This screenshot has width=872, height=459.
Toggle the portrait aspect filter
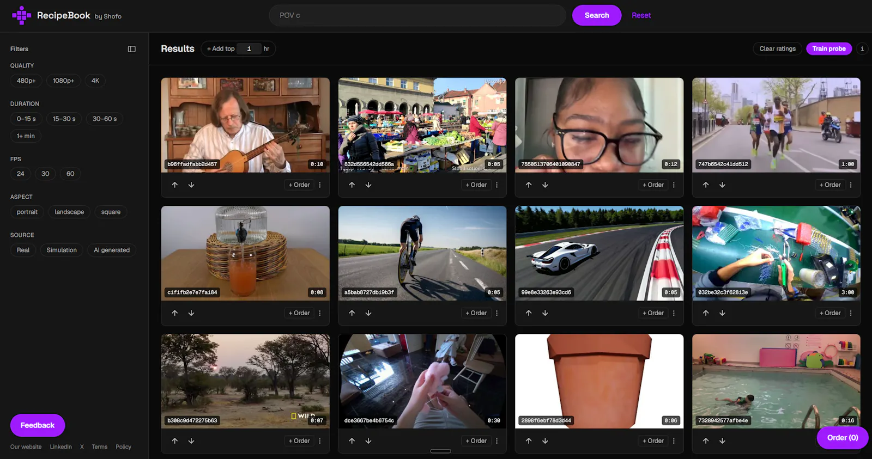tap(27, 212)
